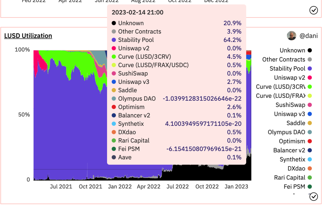323x205 pixels.
Task: Click the pink Uniswap v2 dot in tooltip
Action: coord(114,48)
